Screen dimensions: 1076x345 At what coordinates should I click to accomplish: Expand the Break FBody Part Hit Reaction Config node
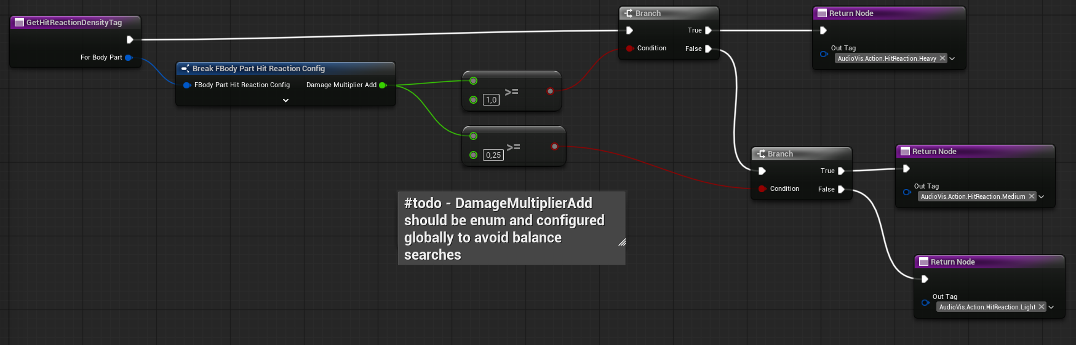tap(285, 100)
